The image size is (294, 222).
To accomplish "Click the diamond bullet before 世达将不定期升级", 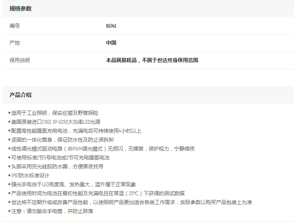I will pyautogui.click(x=9, y=202).
